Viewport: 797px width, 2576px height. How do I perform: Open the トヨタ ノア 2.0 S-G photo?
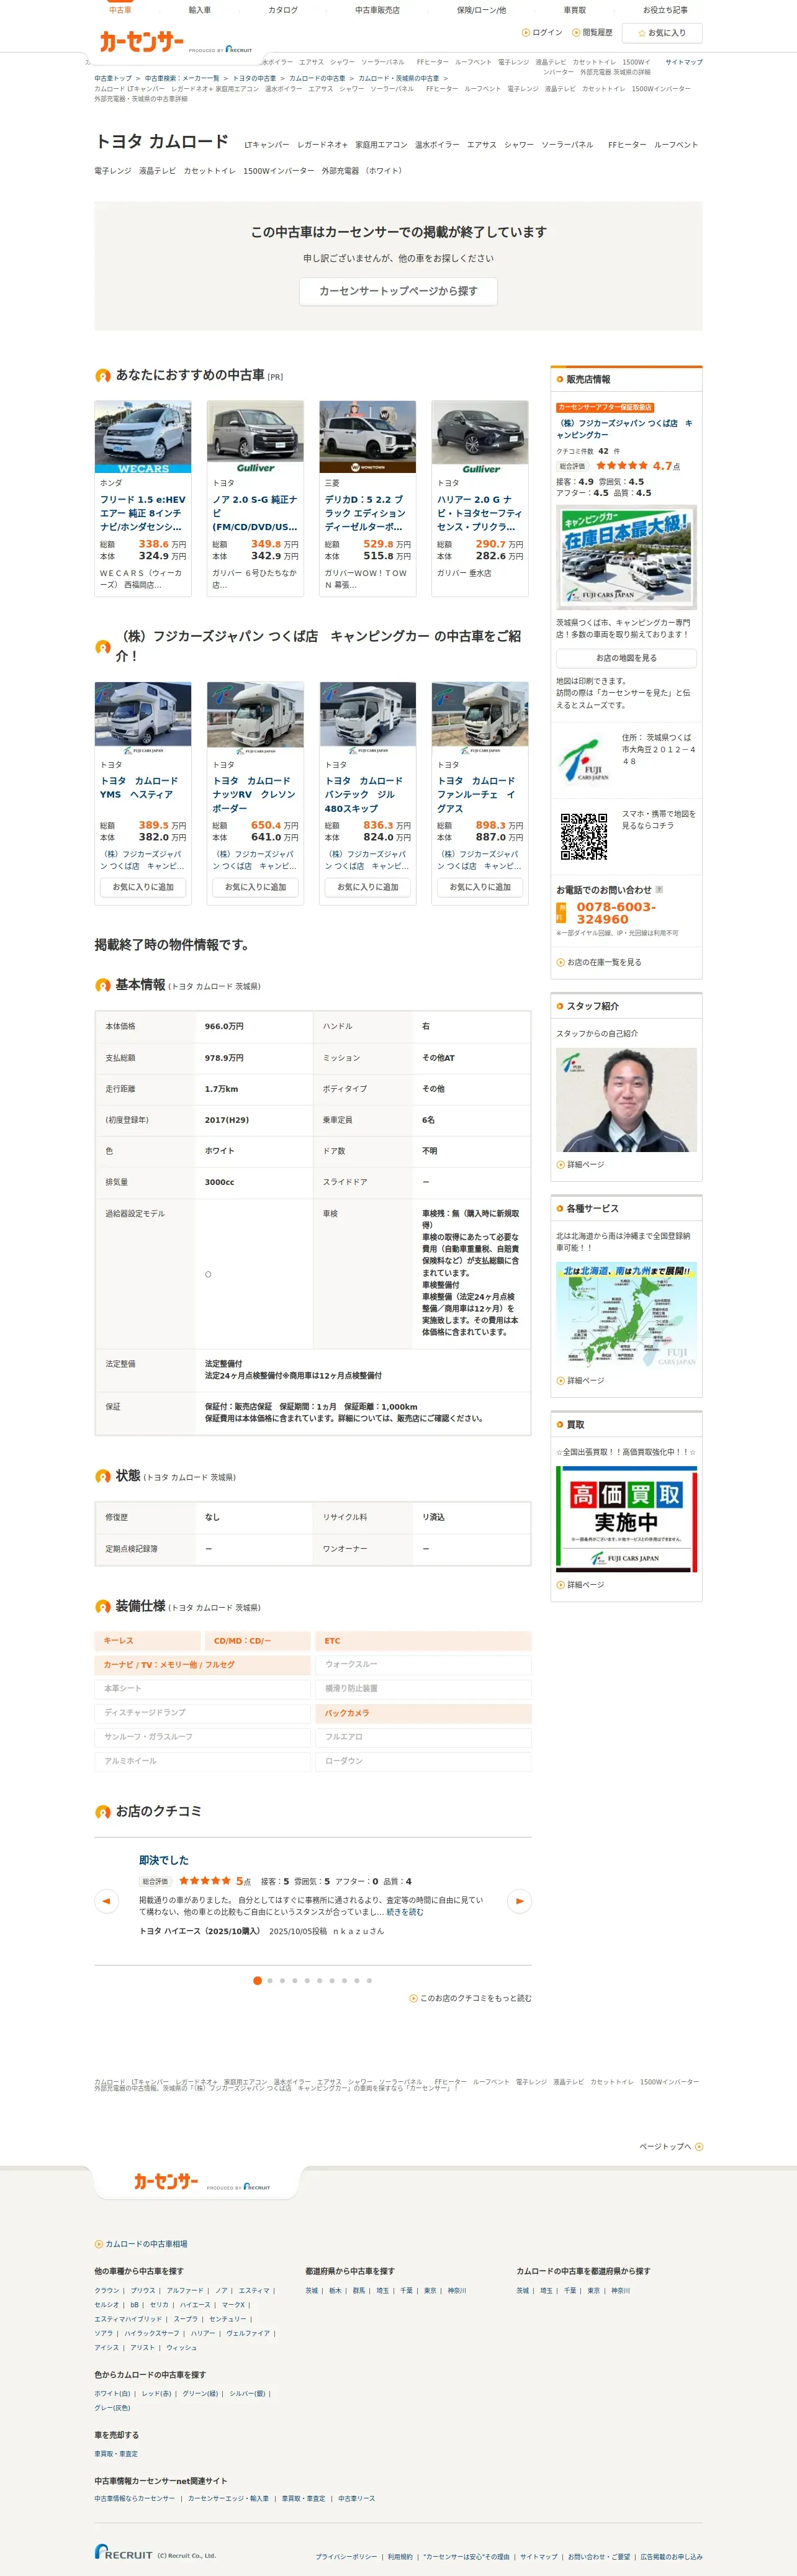click(255, 437)
